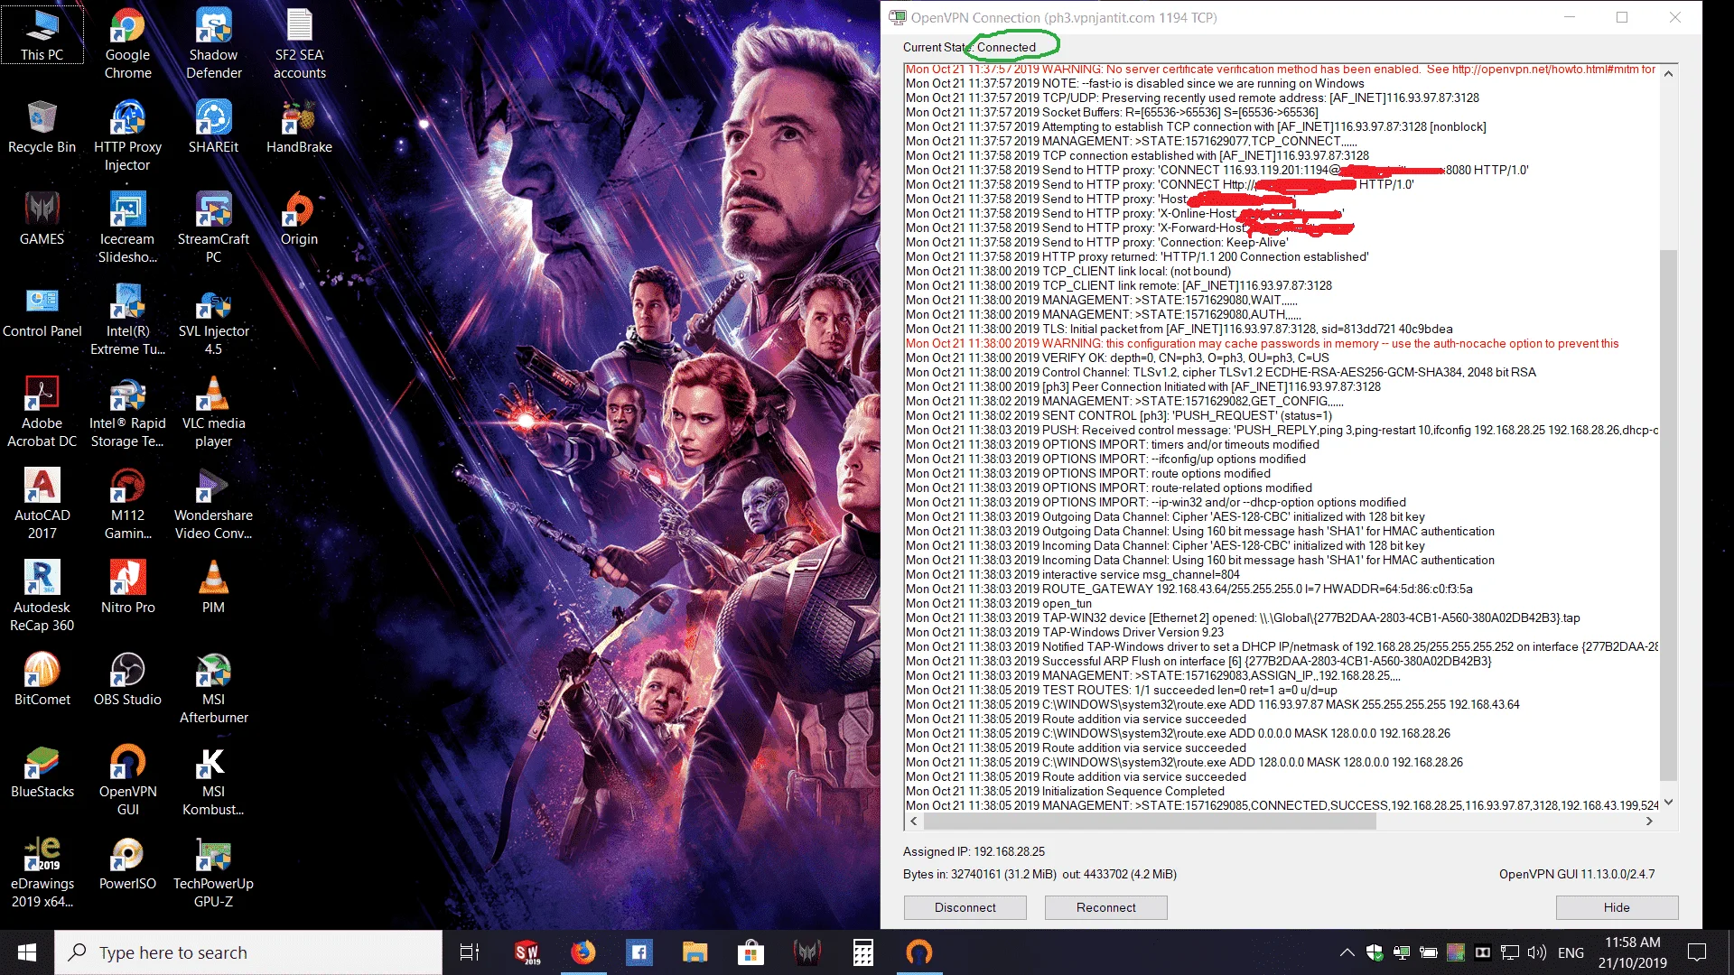Click the network icon in system tray
Image resolution: width=1734 pixels, height=975 pixels.
coord(1509,952)
